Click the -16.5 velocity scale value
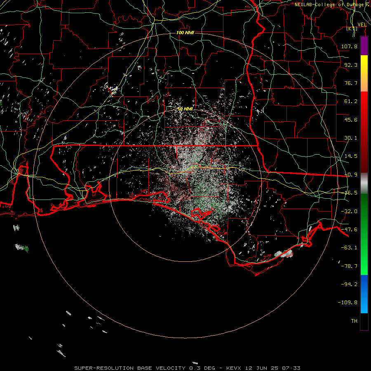 click(351, 193)
